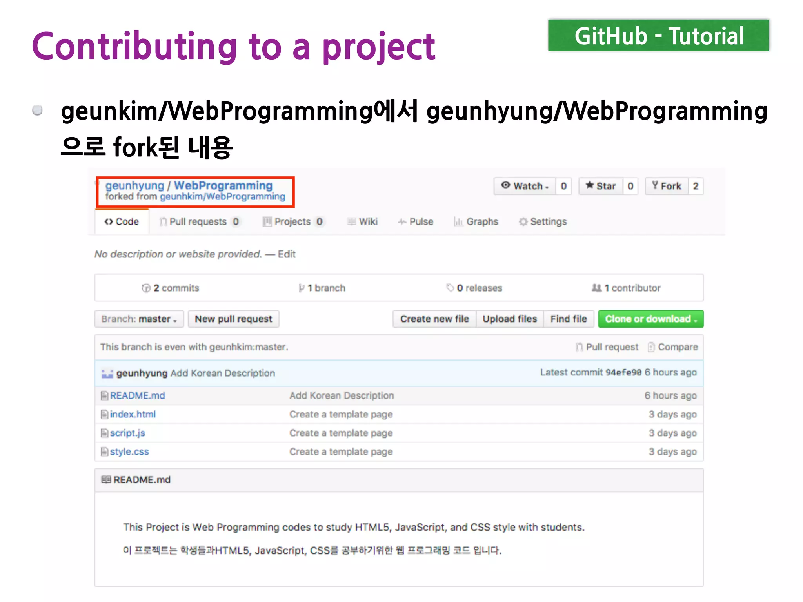Click the geunhyung avatar in commit bar
This screenshot has height=602, width=803.
tap(107, 374)
